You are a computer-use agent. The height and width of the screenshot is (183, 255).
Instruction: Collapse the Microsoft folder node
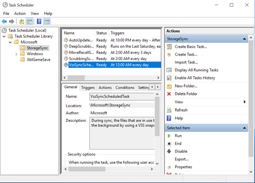pyautogui.click(x=10, y=42)
